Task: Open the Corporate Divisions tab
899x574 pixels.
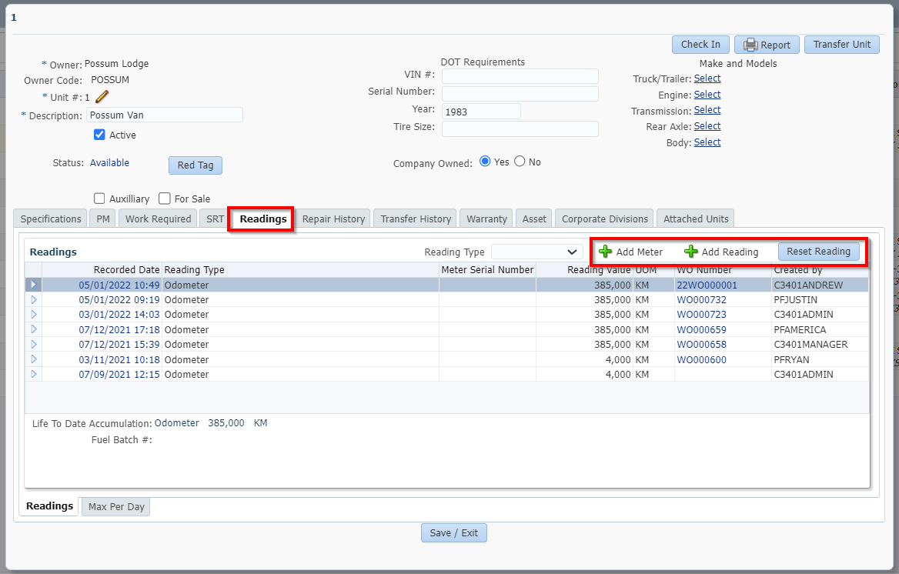Action: (605, 219)
